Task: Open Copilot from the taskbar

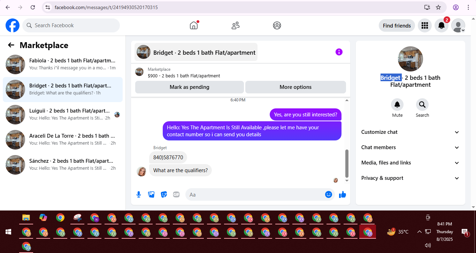Action: pos(43,218)
